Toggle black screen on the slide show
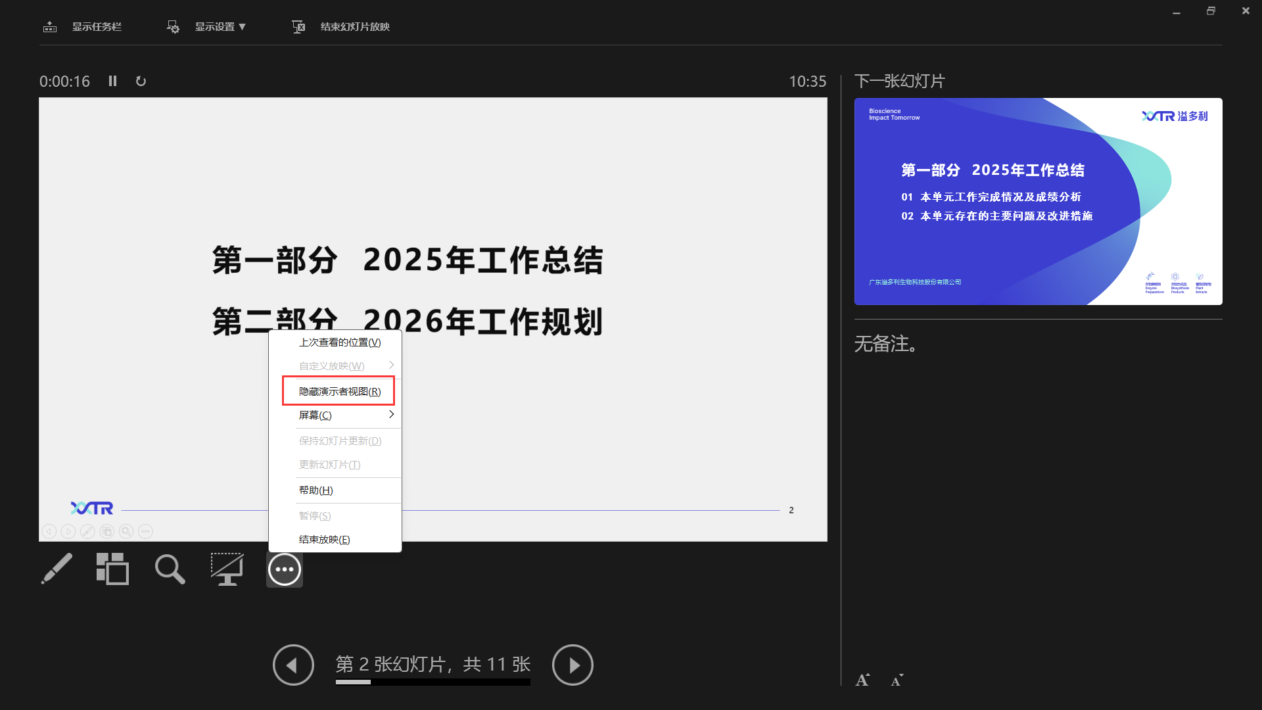 (226, 569)
